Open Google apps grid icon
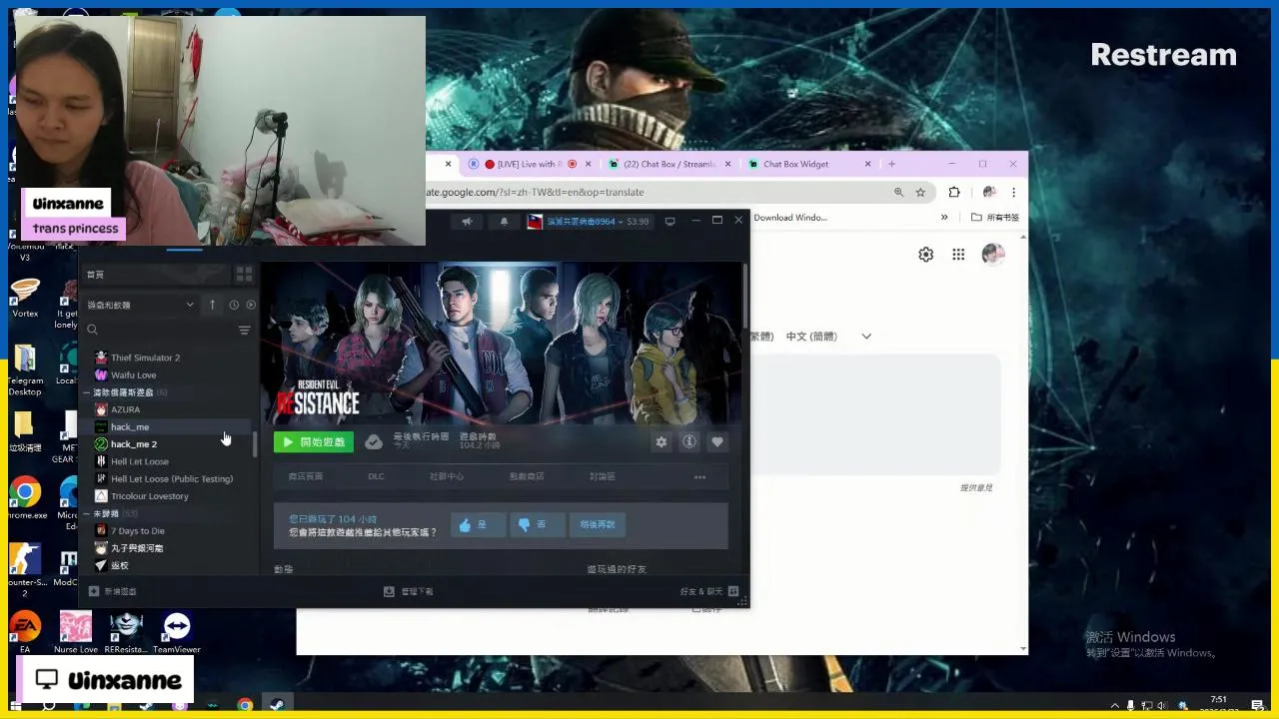 coord(958,255)
